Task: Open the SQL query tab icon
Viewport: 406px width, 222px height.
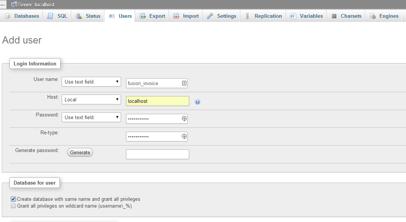Action: [x=50, y=16]
